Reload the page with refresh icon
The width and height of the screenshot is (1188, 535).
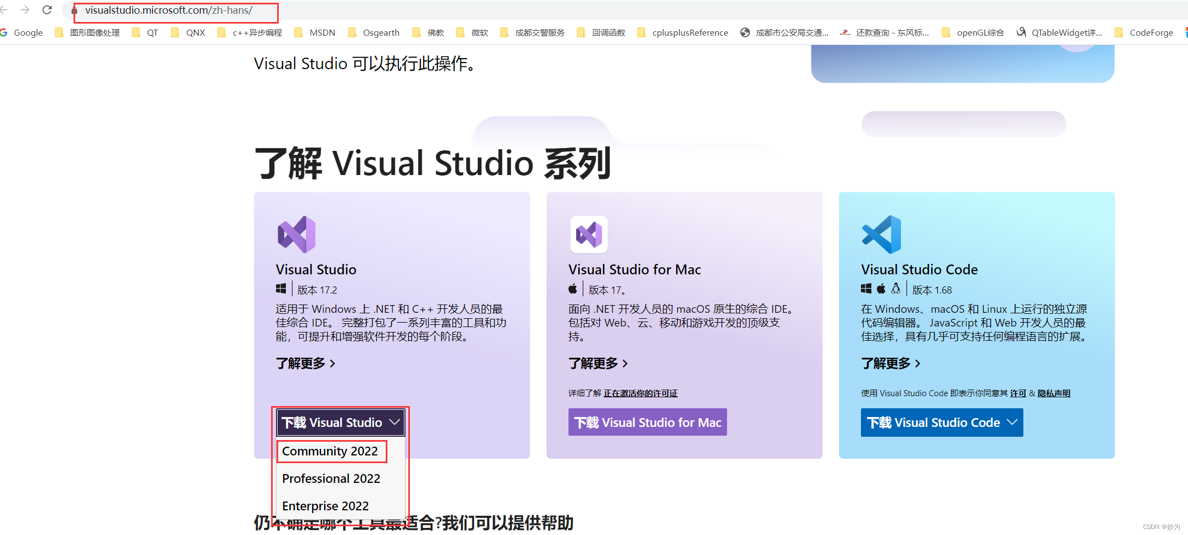tap(47, 10)
